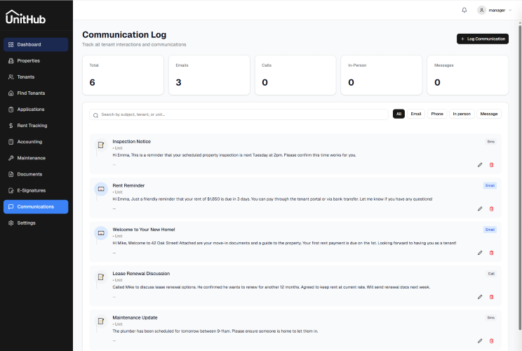Click the page vertical scrollbar

pos(520,176)
